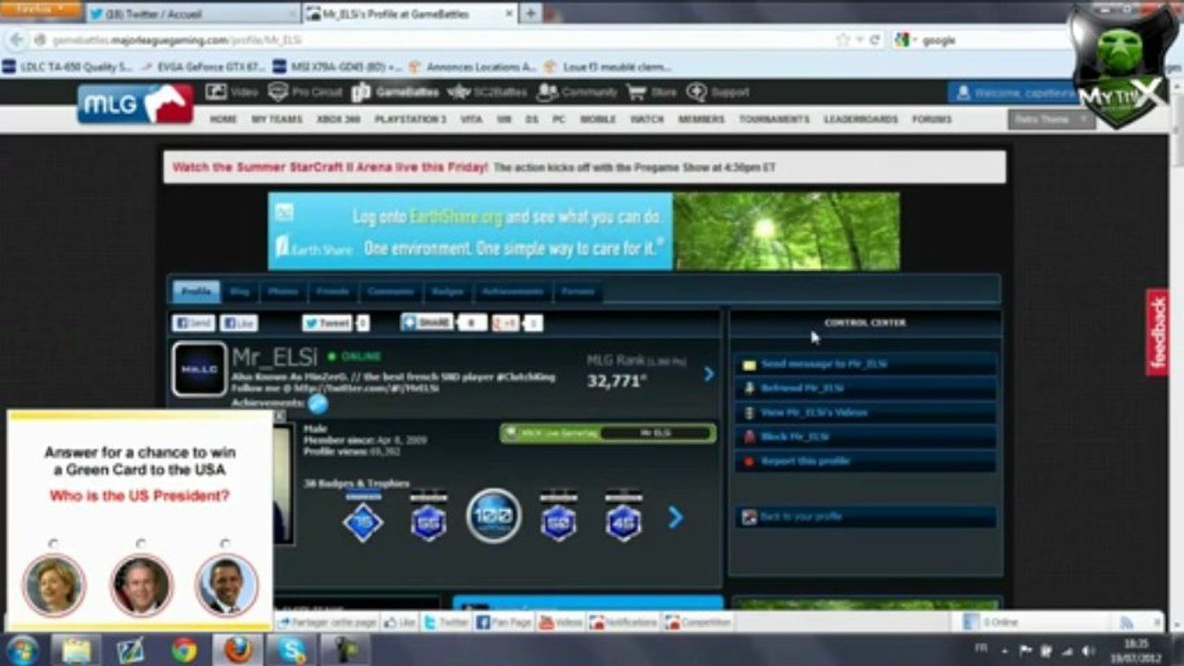Open SC2Battles in MLG header
1184x666 pixels.
pyautogui.click(x=487, y=92)
